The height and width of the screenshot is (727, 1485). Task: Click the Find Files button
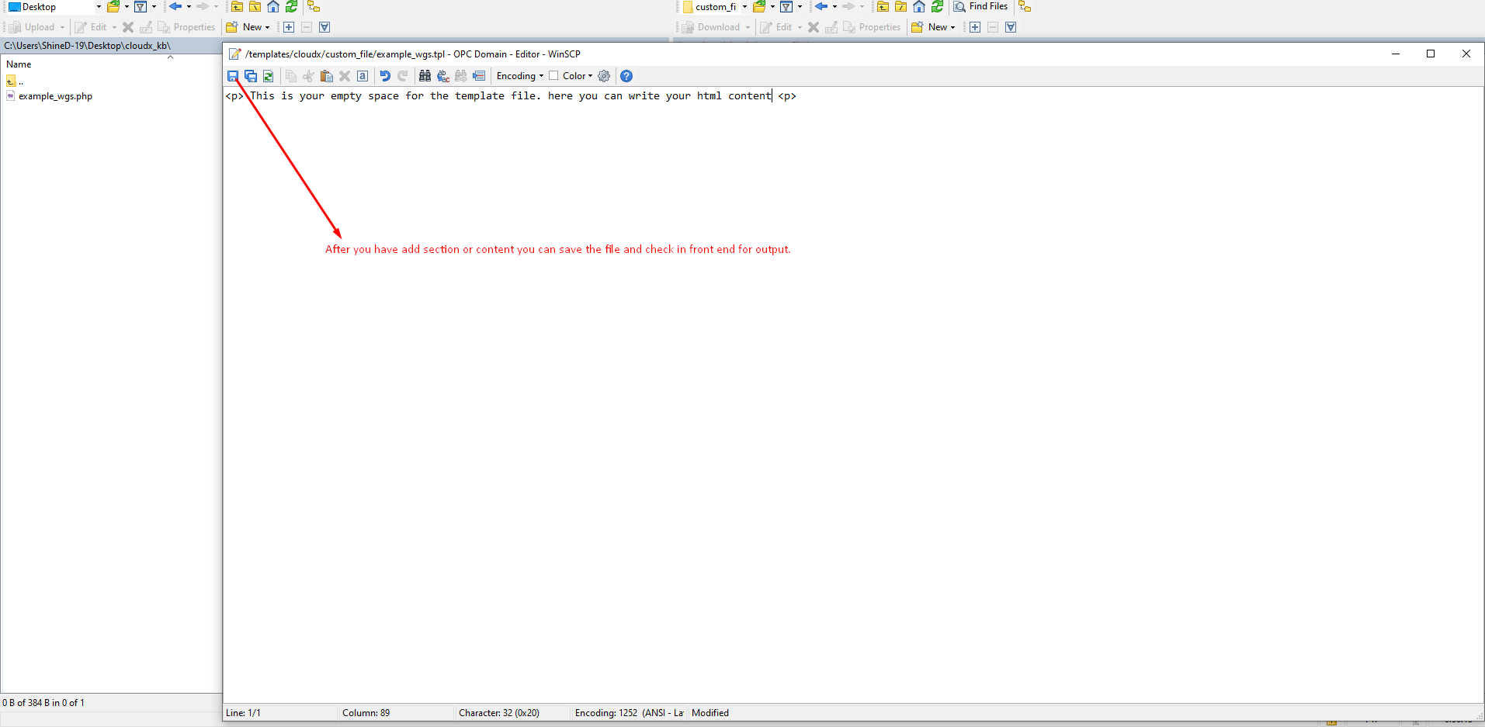[981, 7]
